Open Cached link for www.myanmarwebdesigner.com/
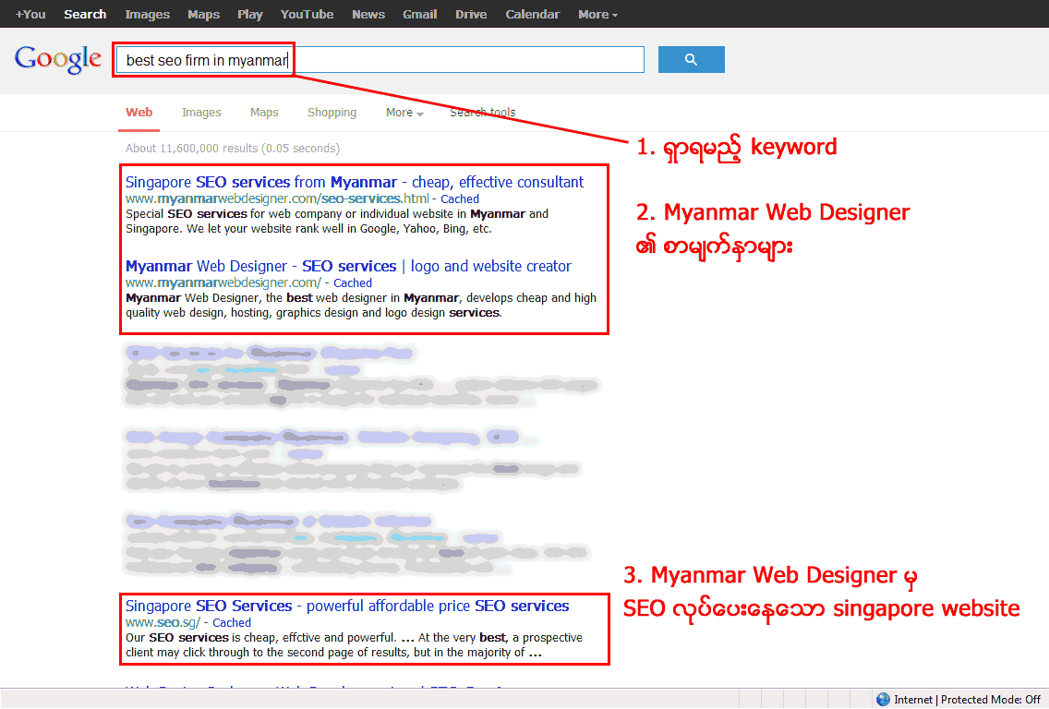Image resolution: width=1049 pixels, height=709 pixels. pos(353,282)
